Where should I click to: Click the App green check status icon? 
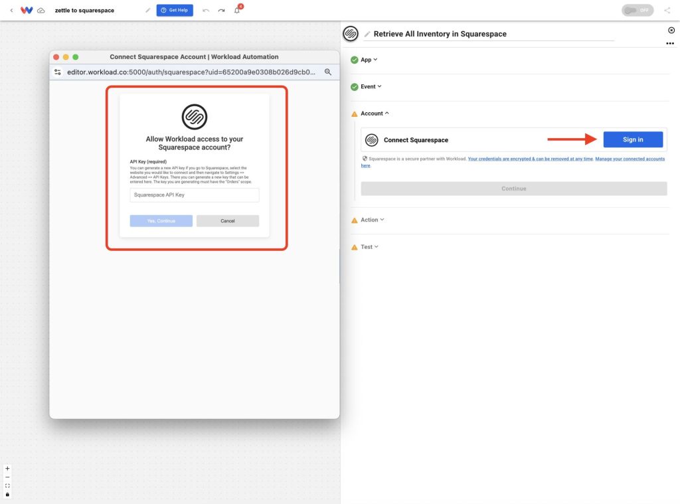pos(355,60)
